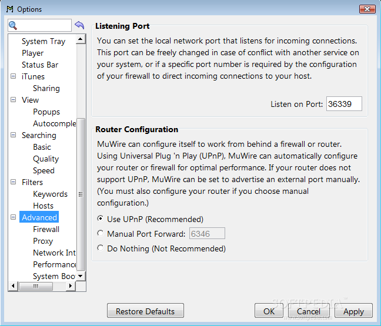Open Hosts filter settings
This screenshot has height=326, width=381.
[x=44, y=206]
